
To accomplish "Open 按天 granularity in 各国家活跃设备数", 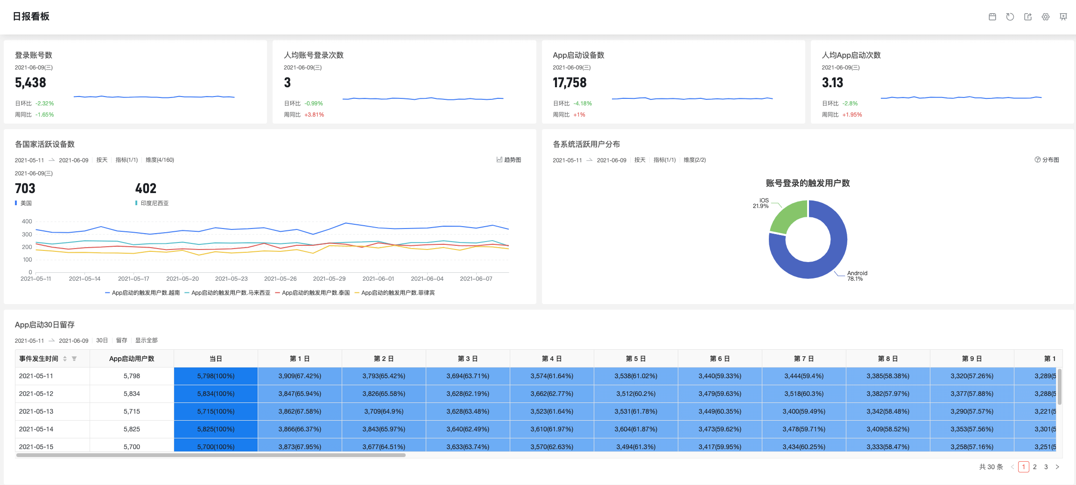I will [x=102, y=160].
